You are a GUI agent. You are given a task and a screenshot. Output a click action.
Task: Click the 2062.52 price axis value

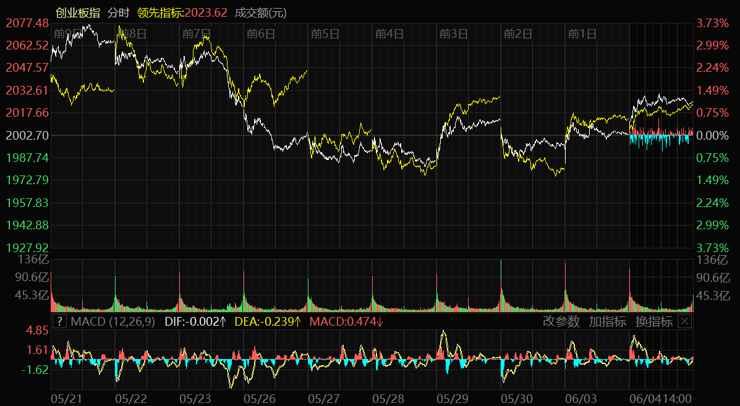tap(27, 45)
